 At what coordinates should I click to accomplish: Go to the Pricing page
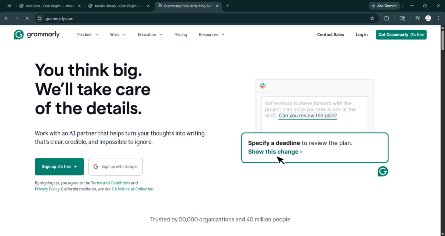pos(180,35)
